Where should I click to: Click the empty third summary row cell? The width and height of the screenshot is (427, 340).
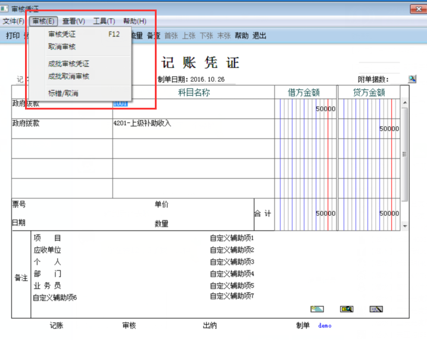point(62,148)
